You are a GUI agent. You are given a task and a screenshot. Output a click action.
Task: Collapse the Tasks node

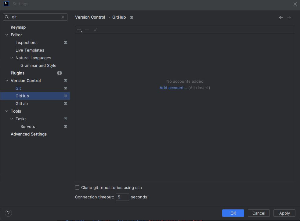(x=12, y=119)
